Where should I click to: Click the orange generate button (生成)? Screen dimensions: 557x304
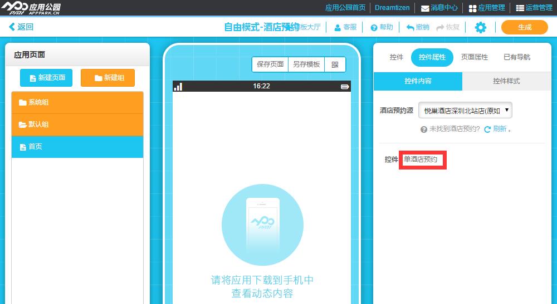point(524,27)
